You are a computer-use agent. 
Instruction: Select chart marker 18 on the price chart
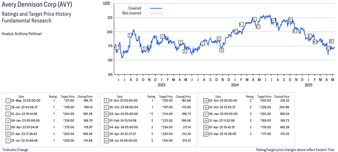coord(314,42)
